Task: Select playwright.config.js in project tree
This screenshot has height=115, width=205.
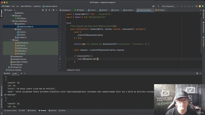Action: (x=20, y=62)
